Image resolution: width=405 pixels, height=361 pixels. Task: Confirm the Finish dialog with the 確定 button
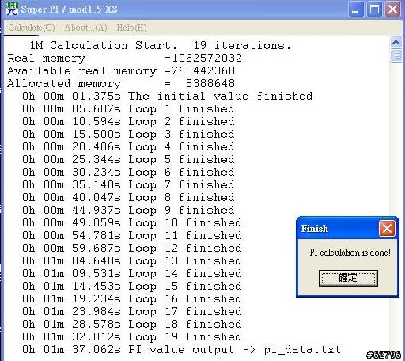click(348, 278)
